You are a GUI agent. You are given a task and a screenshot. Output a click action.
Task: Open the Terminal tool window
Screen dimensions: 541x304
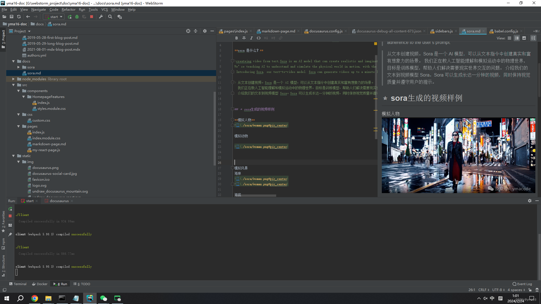[x=18, y=284]
